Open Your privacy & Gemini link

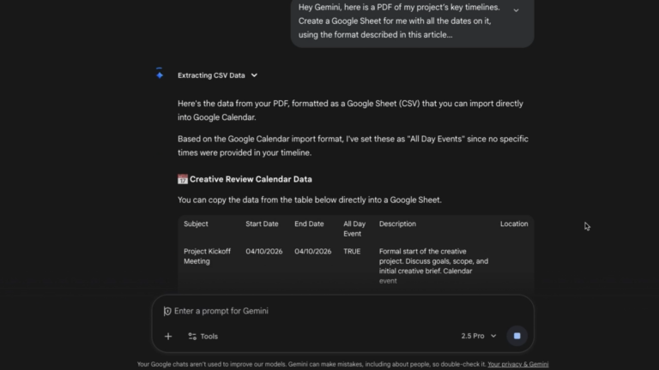517,364
